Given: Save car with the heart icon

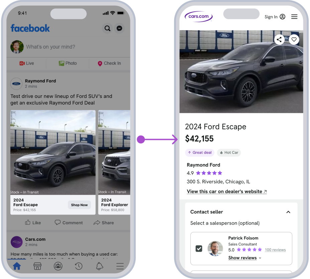Looking at the screenshot, I should 294,39.
